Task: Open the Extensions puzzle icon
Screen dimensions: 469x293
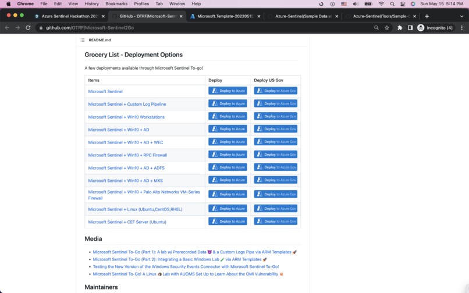Action: point(400,28)
